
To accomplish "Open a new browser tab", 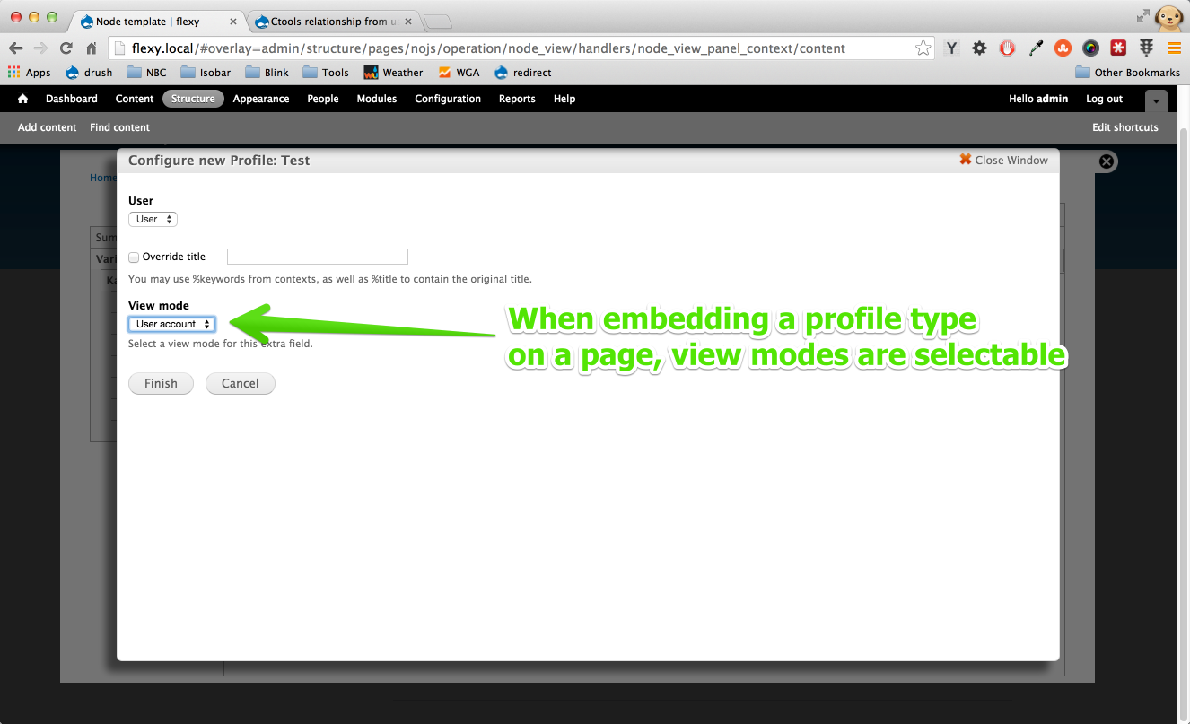I will pos(437,22).
